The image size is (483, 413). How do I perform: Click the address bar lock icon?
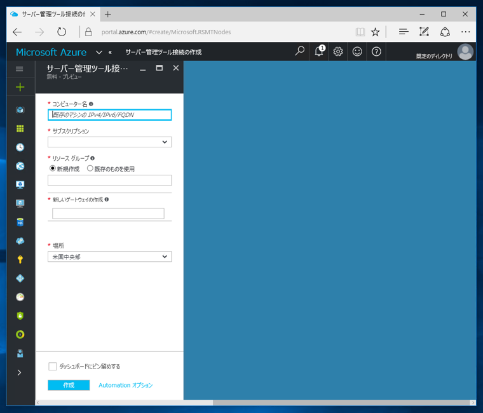coord(88,32)
